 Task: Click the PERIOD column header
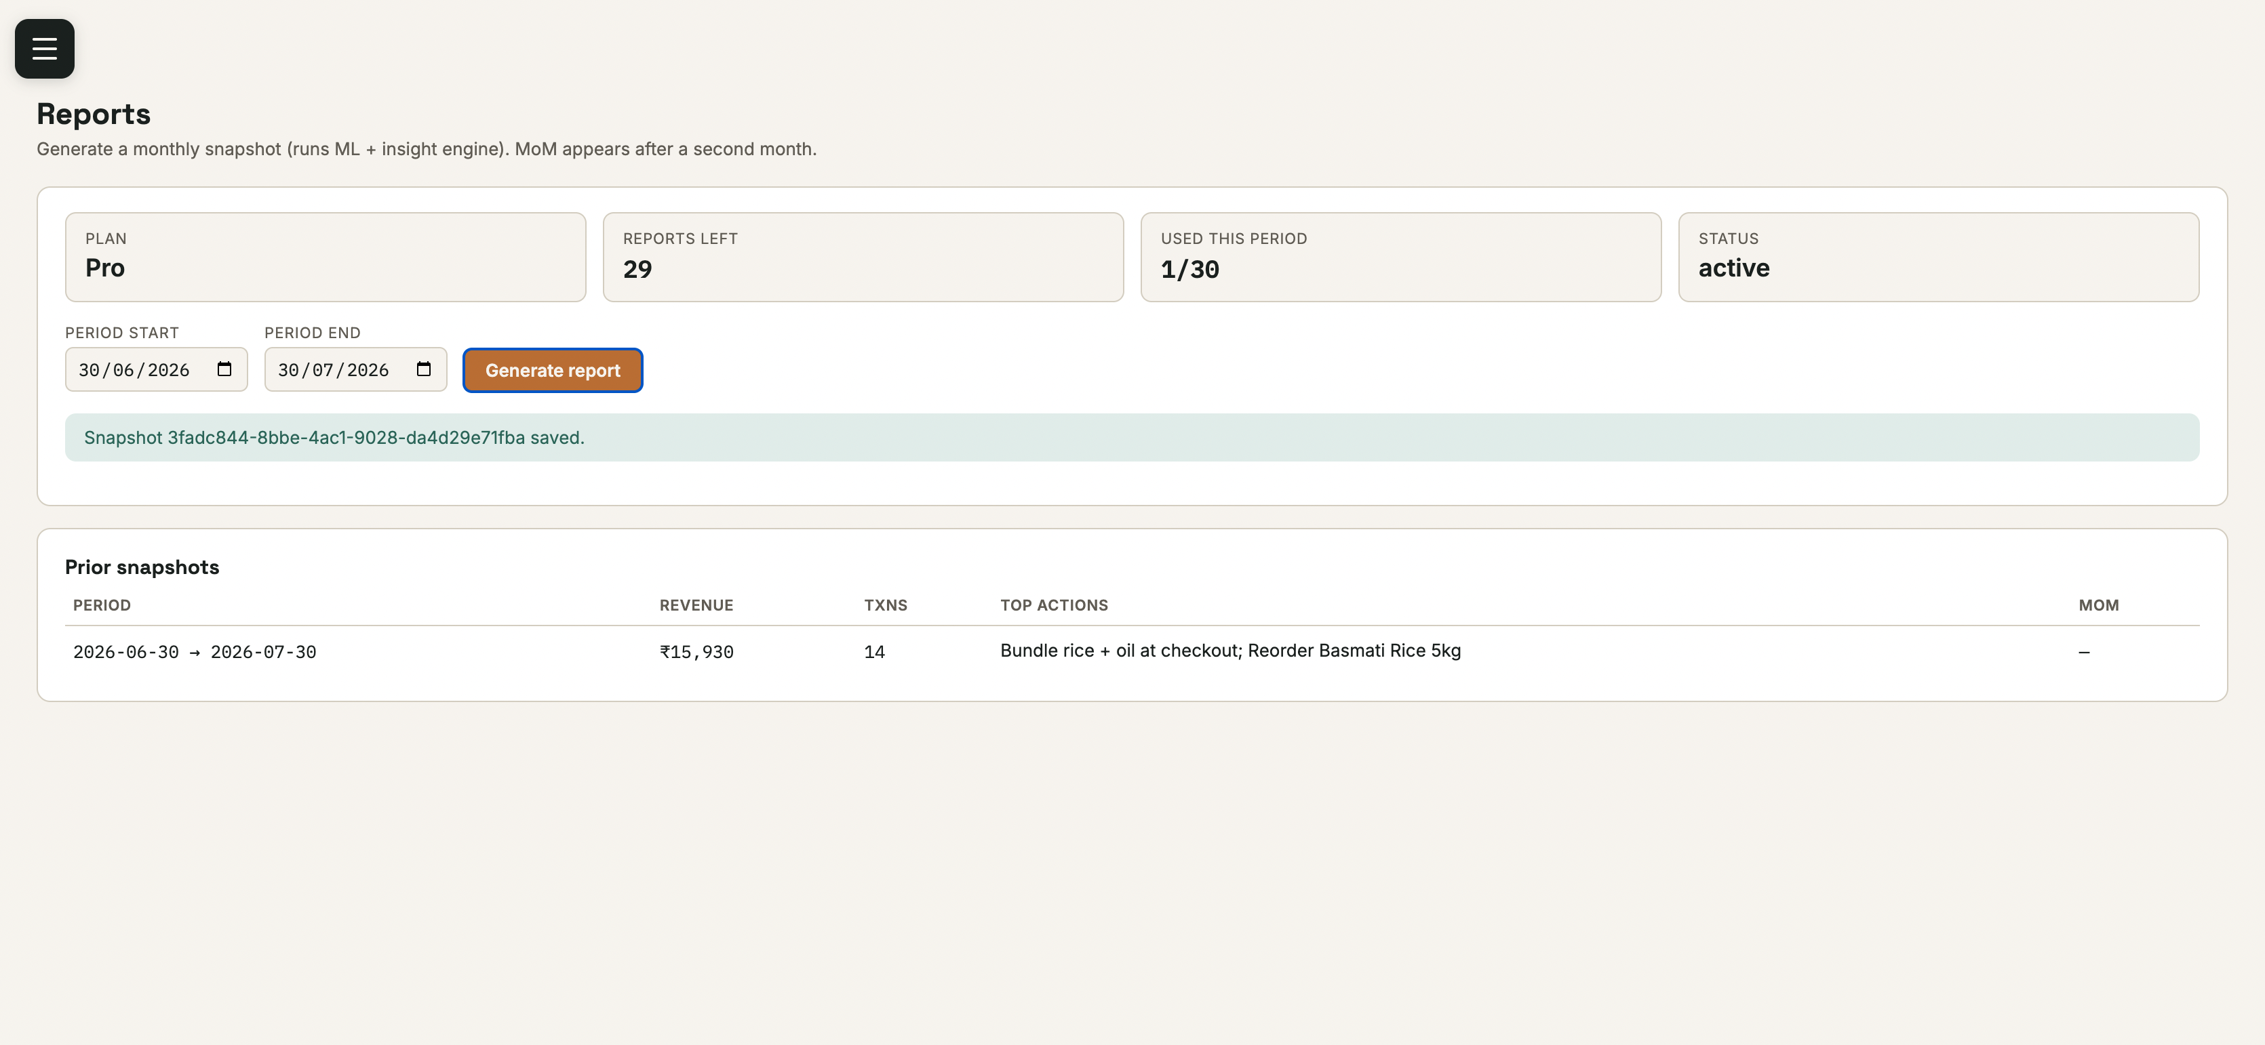tap(102, 605)
